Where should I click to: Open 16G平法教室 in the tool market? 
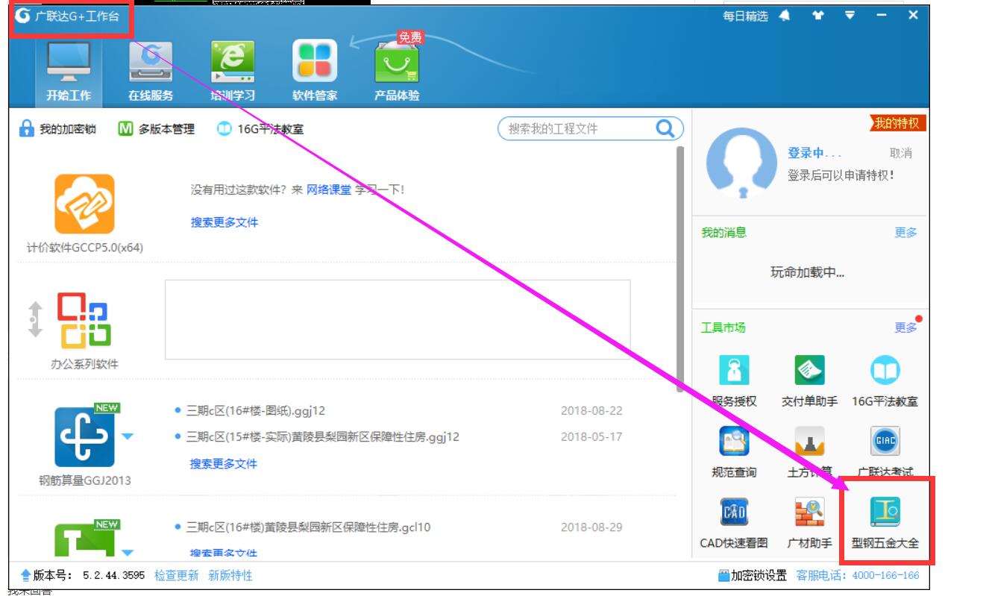pyautogui.click(x=885, y=381)
